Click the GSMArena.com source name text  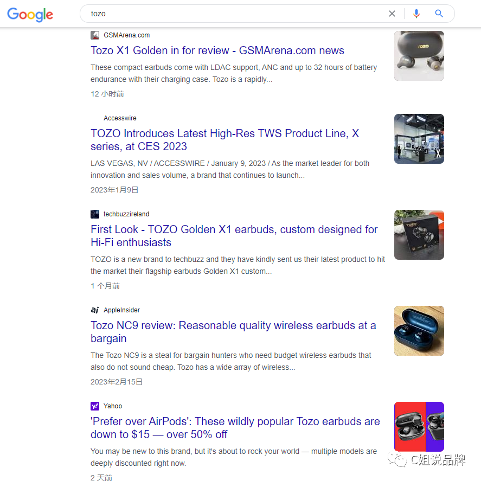click(126, 35)
